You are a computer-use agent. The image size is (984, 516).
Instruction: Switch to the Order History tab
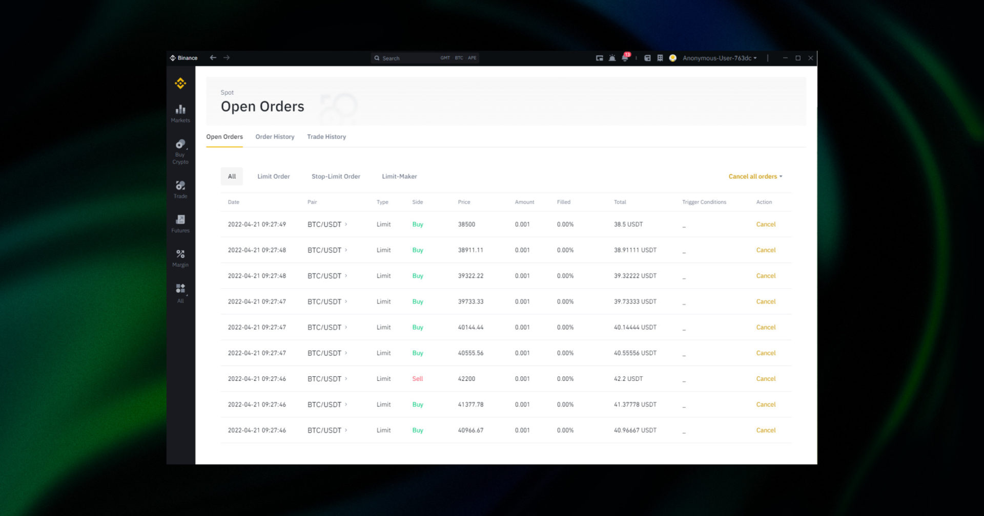pyautogui.click(x=275, y=137)
